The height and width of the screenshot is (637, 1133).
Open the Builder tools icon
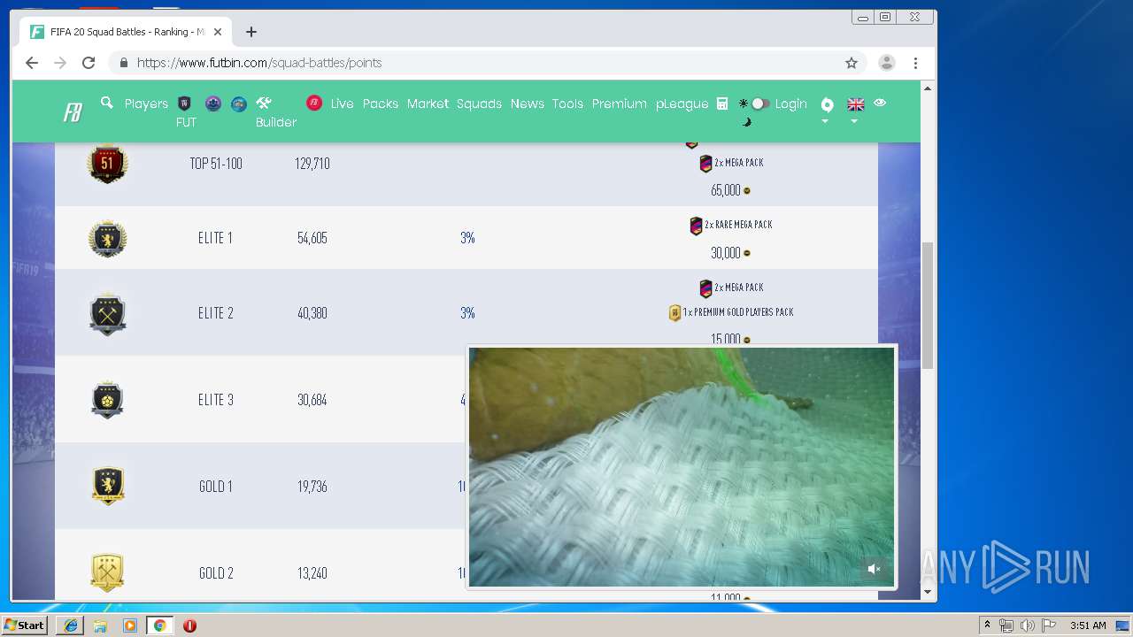click(x=264, y=103)
